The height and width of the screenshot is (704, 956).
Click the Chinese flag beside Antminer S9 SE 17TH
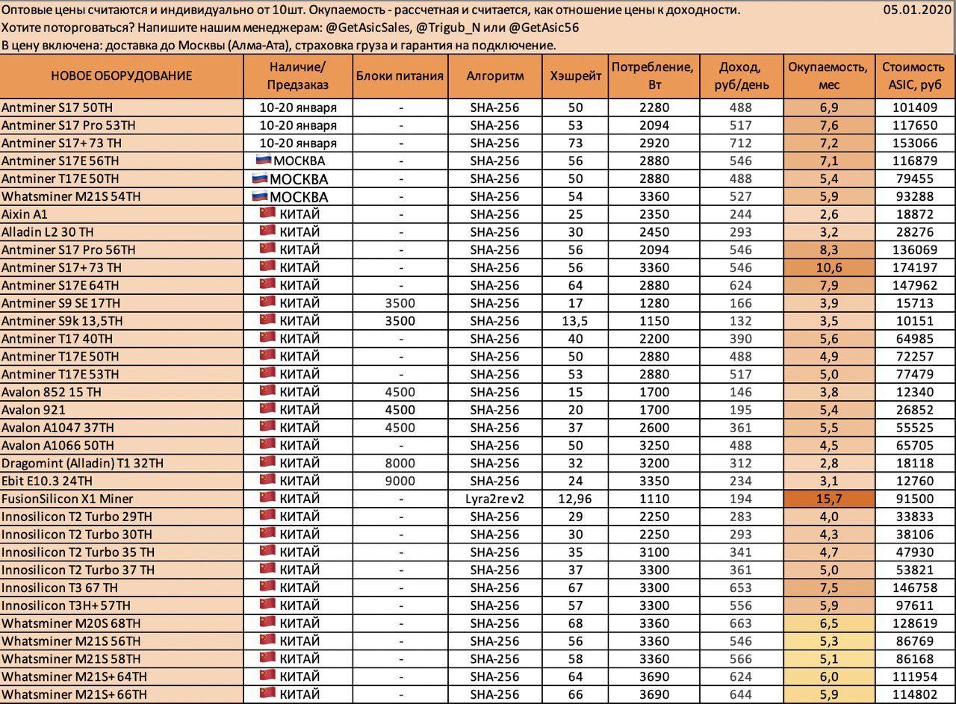[268, 302]
